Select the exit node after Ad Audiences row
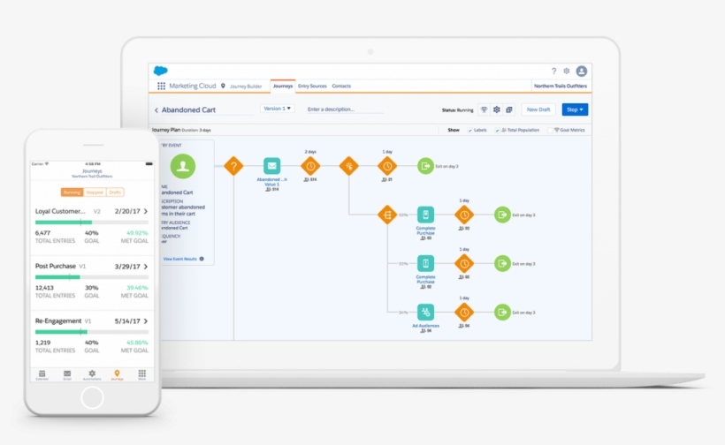This screenshot has width=725, height=445. pyautogui.click(x=502, y=313)
